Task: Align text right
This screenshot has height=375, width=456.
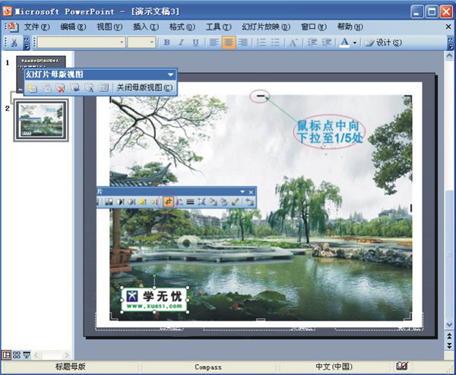Action: (x=243, y=43)
